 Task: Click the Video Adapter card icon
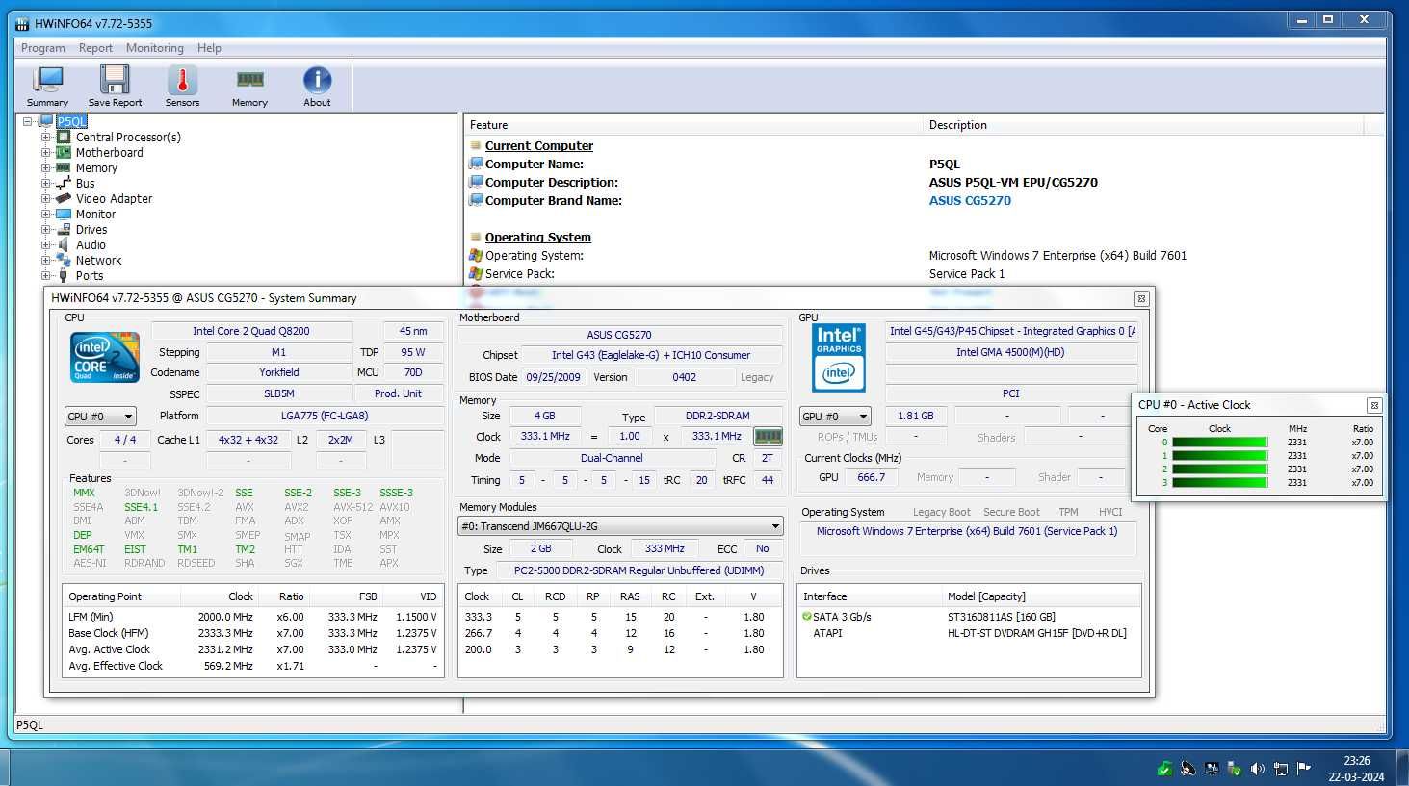pos(64,198)
